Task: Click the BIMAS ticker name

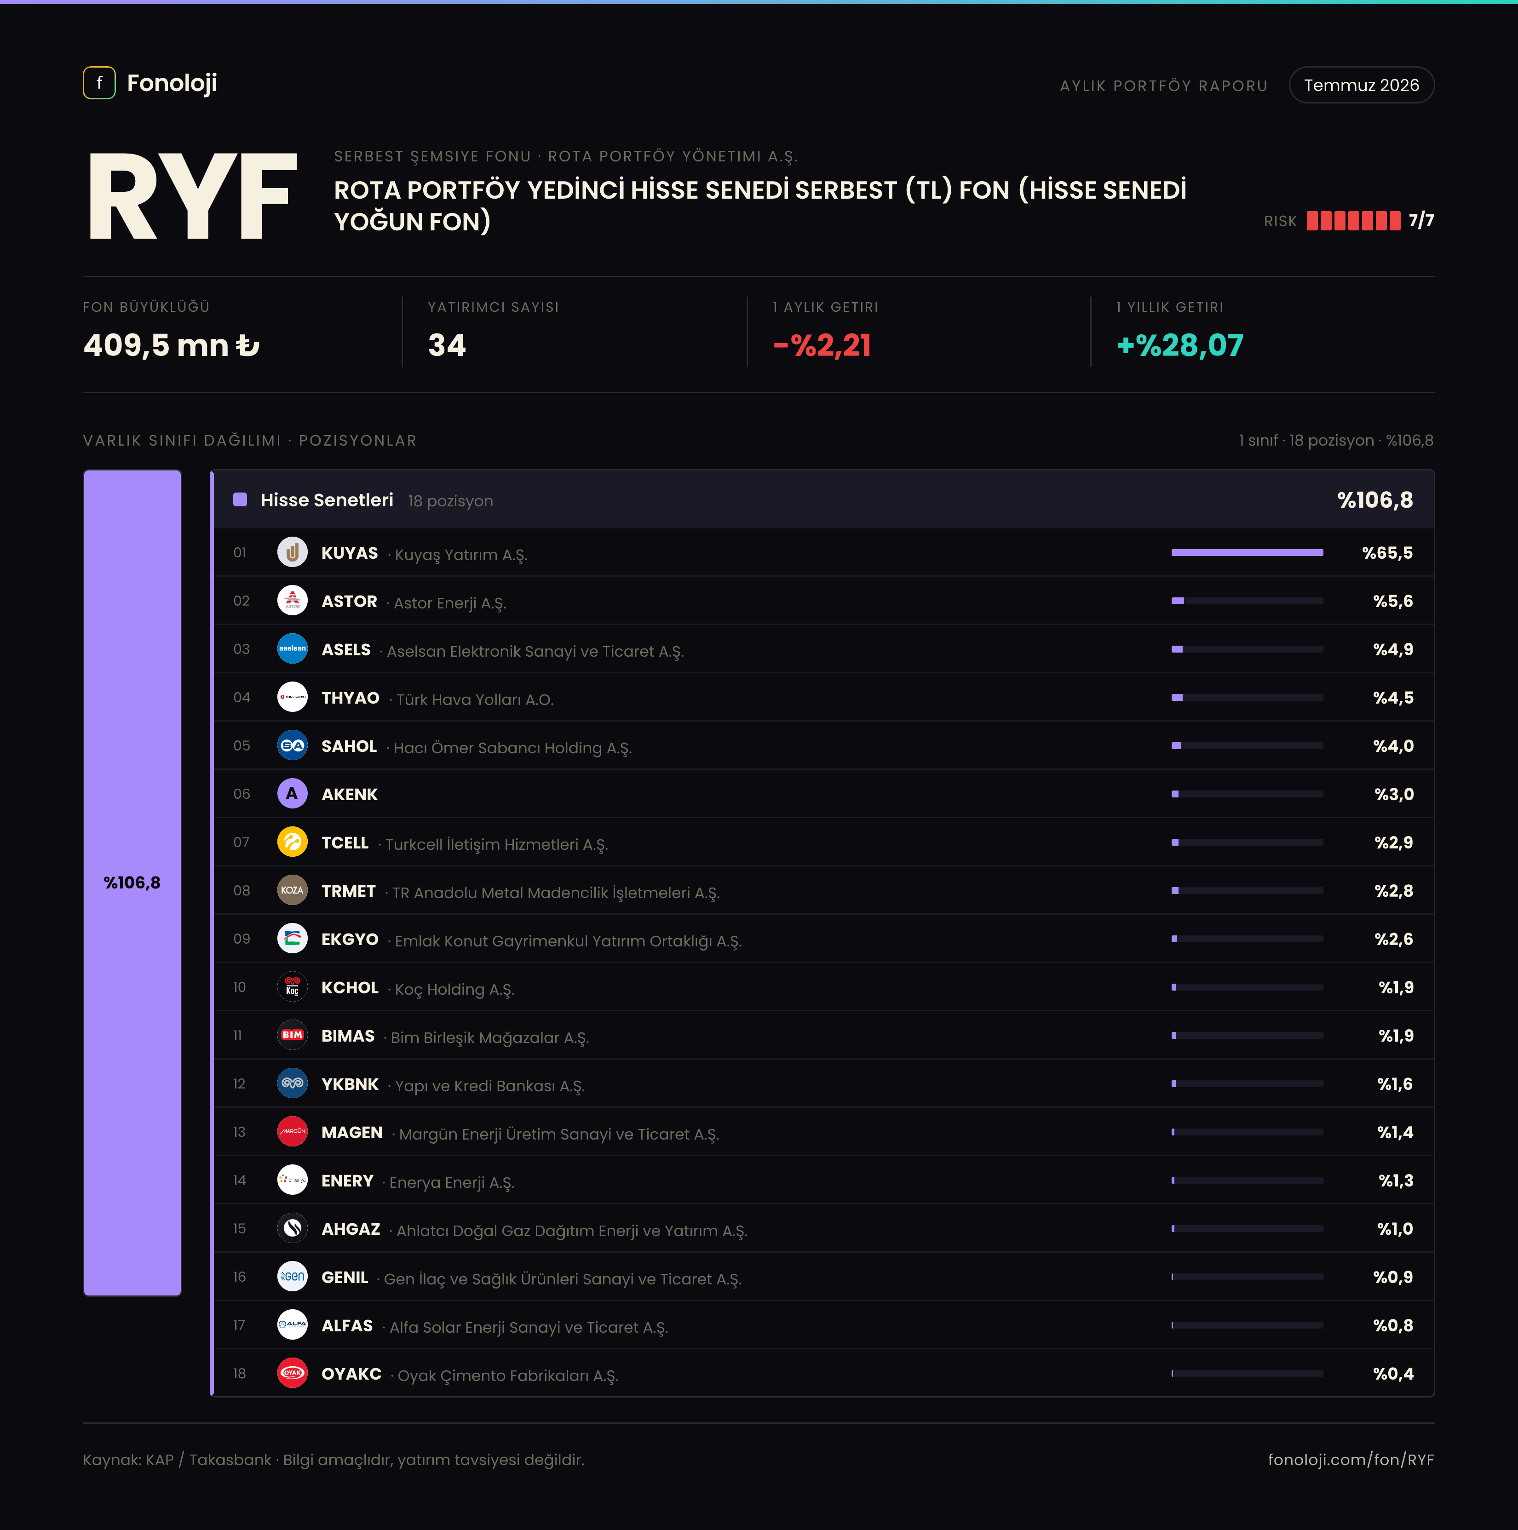Action: [x=348, y=1036]
